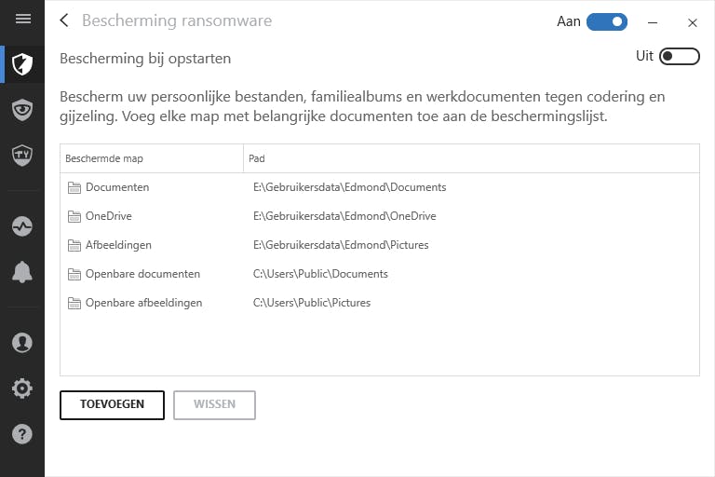
Task: Select the shield protection icon
Action: 22,64
